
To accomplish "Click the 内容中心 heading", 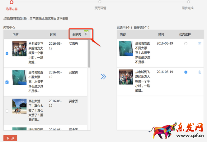I will [x=9, y=28].
